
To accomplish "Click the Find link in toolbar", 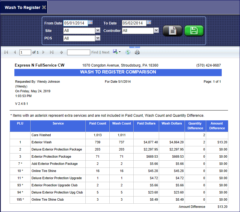I will (95, 52).
